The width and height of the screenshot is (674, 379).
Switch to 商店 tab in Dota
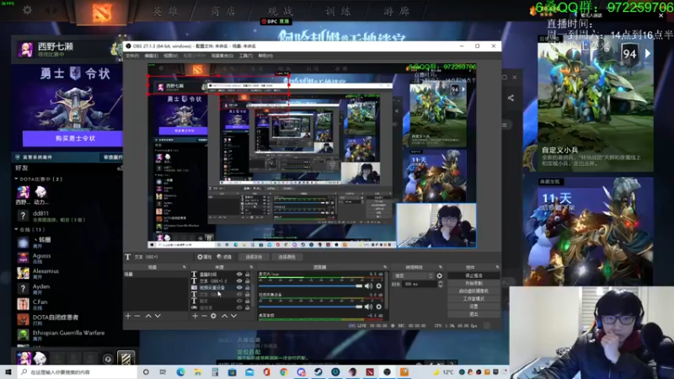pos(223,11)
